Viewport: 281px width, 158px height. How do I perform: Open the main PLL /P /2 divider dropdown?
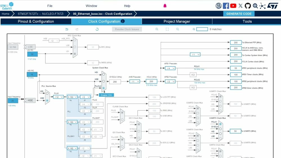click(85, 97)
